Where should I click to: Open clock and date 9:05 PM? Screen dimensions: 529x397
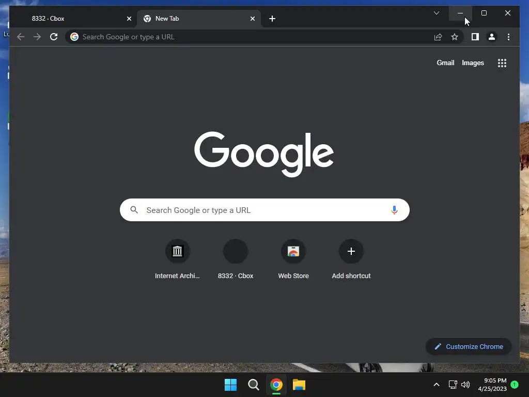(492, 385)
